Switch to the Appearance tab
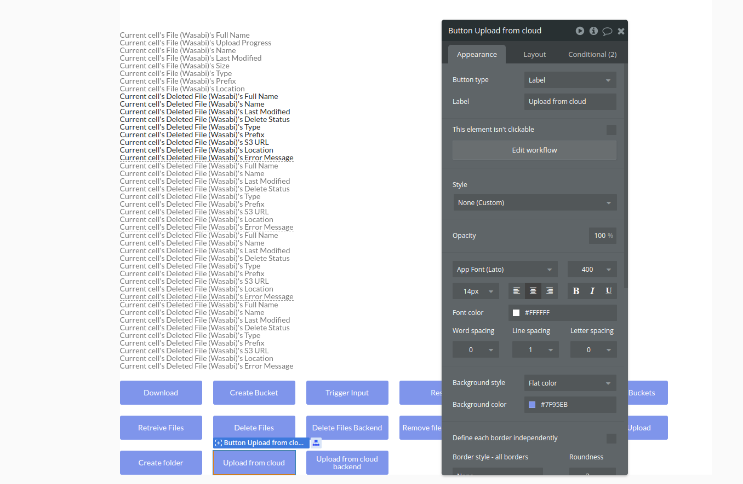 (477, 54)
